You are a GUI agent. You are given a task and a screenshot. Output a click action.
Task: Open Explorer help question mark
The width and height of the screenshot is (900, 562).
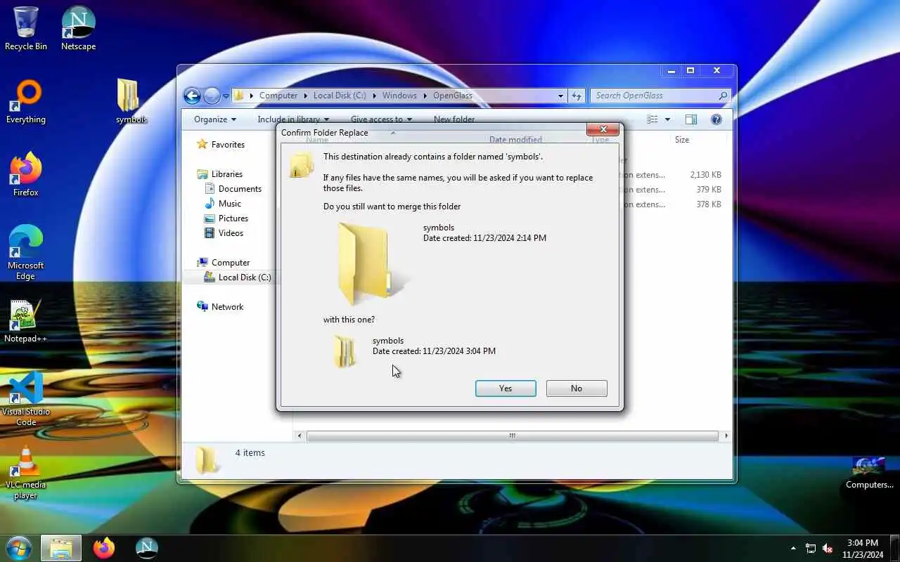tap(716, 119)
